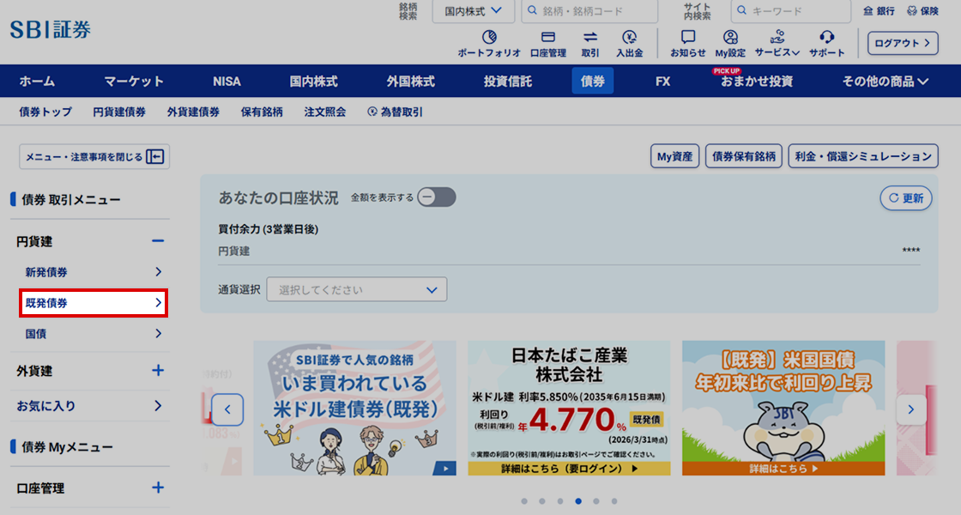Image resolution: width=961 pixels, height=515 pixels.
Task: Open 国債 under 円貨建
Action: (94, 334)
